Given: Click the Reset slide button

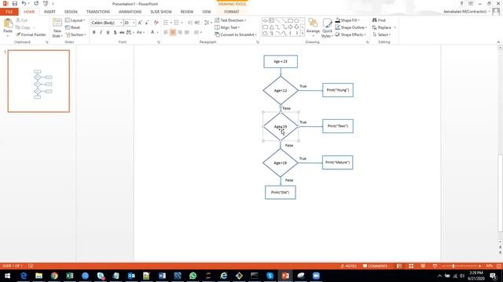Looking at the screenshot, I should click(72, 27).
